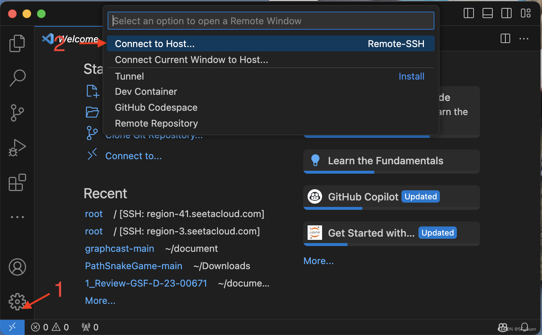
Task: Open the notifications bell icon
Action: [x=525, y=327]
